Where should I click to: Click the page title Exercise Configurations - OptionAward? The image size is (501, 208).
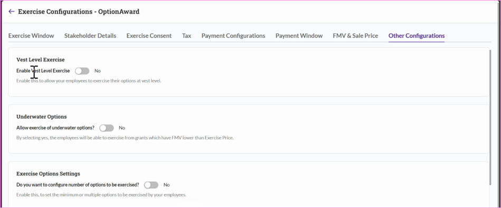coord(79,12)
